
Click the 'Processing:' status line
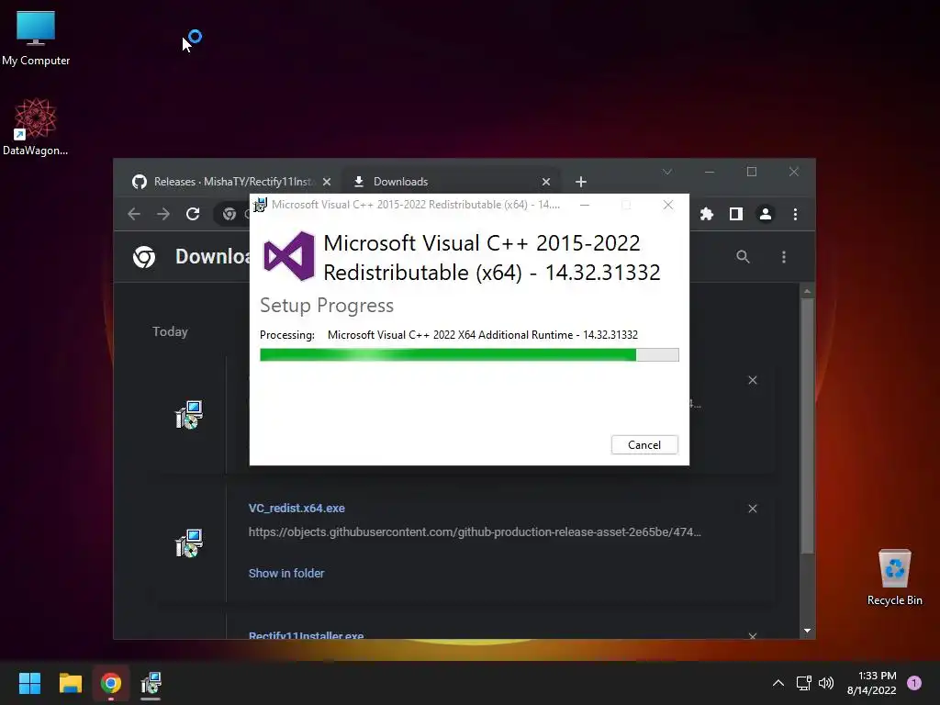coord(449,335)
